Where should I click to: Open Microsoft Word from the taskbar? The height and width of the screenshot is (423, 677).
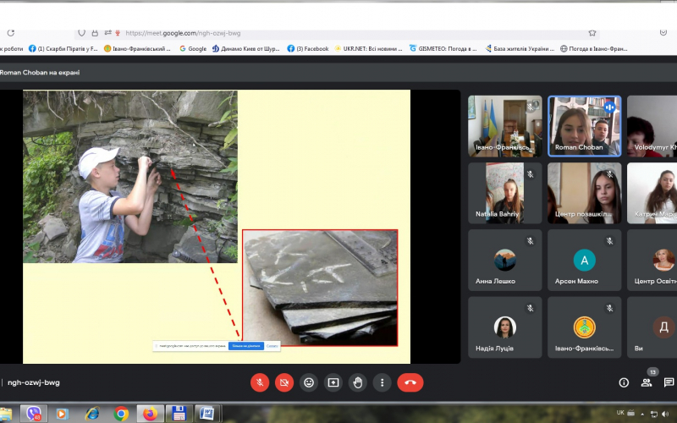point(207,414)
